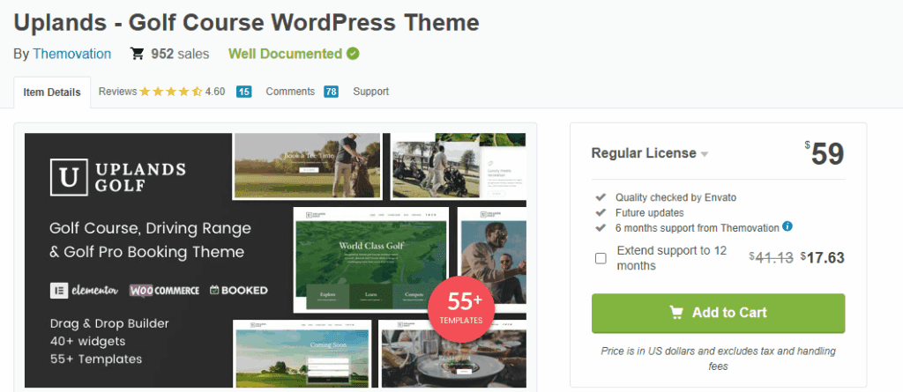Viewport: 903px width, 392px height.
Task: Click the checkmark beside Quality checked by Envato
Action: tap(600, 197)
